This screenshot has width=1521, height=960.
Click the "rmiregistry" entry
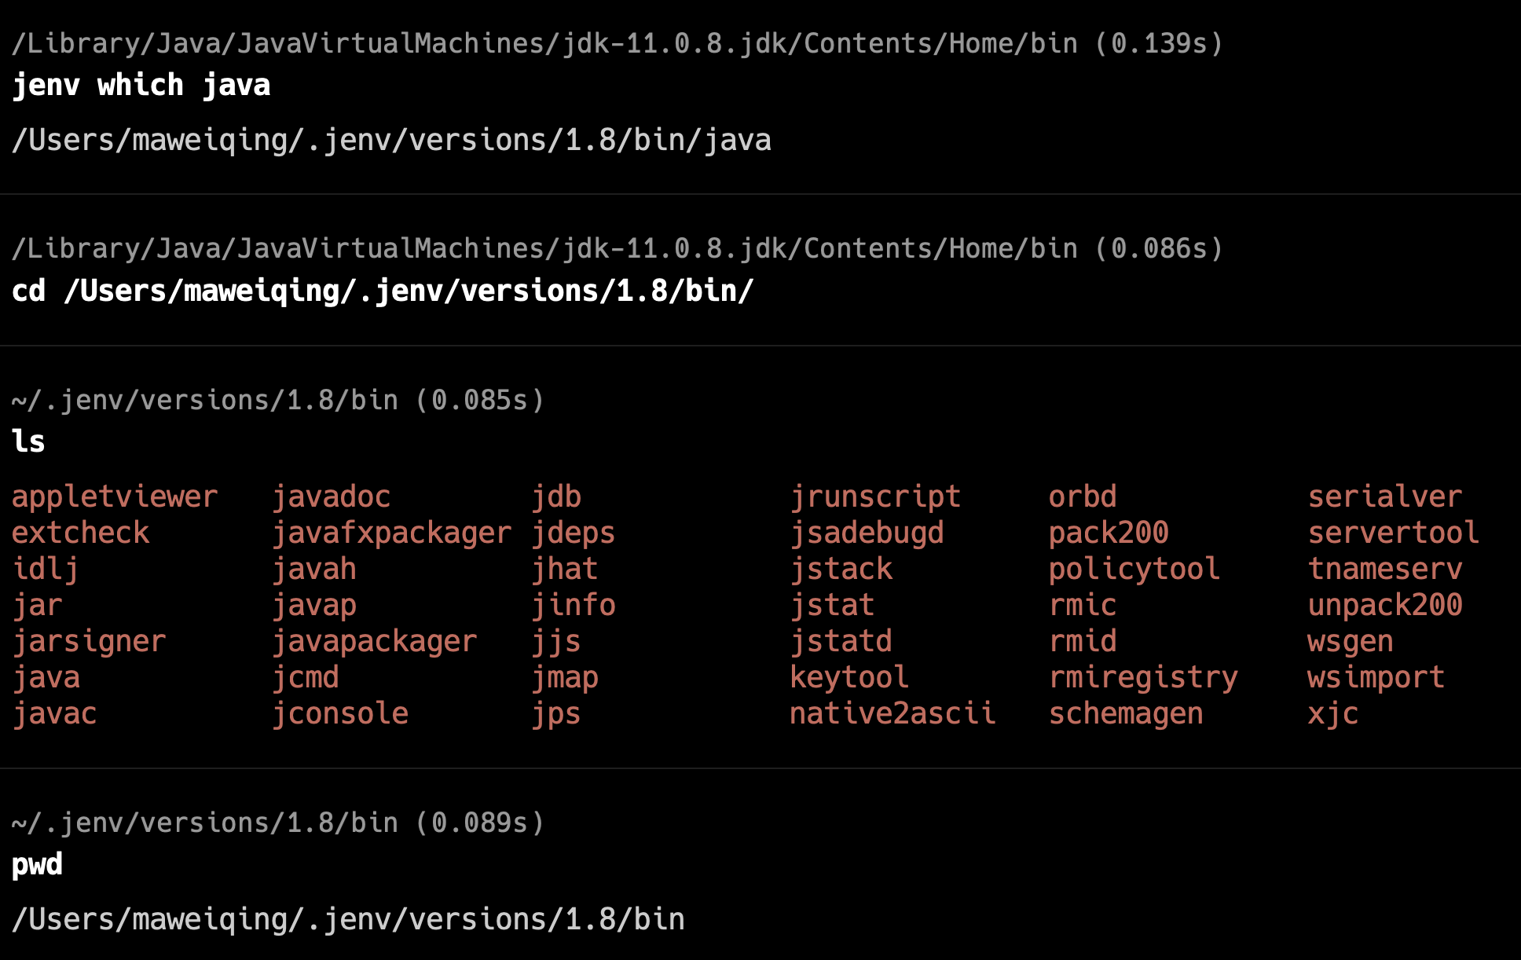point(1143,677)
